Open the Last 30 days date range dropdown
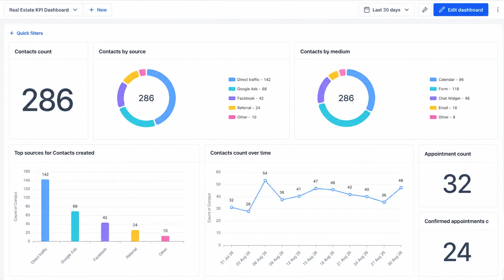The height and width of the screenshot is (280, 504). 386,10
